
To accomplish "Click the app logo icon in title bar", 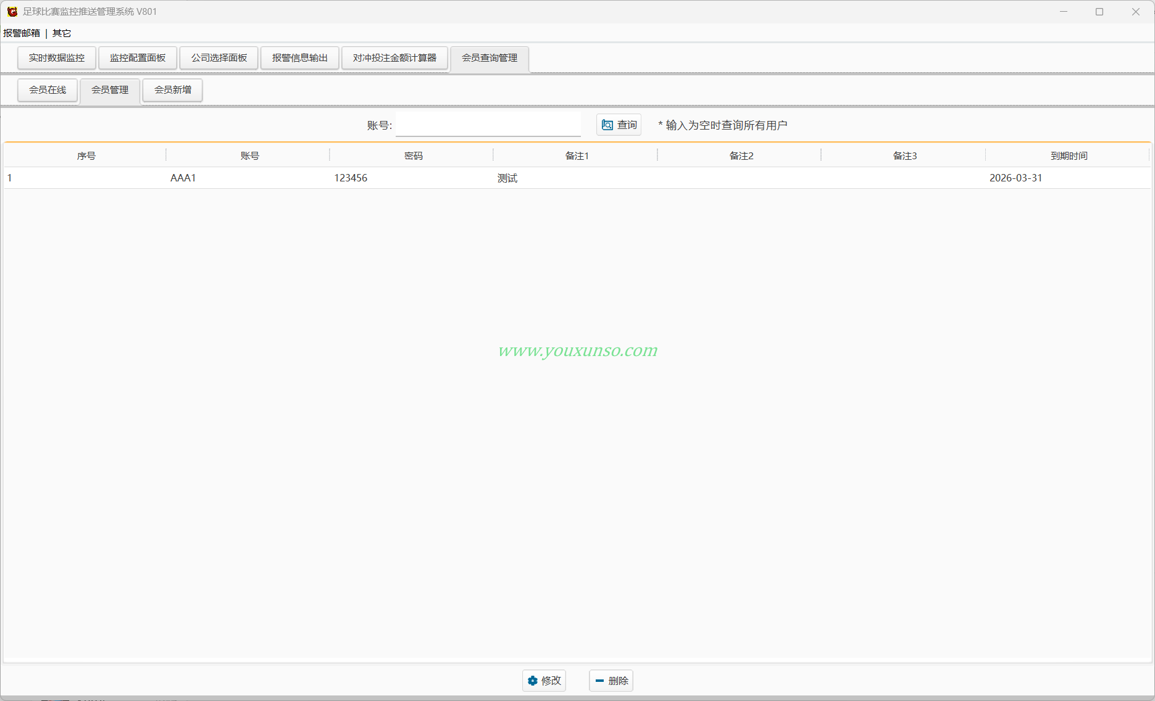I will tap(12, 12).
